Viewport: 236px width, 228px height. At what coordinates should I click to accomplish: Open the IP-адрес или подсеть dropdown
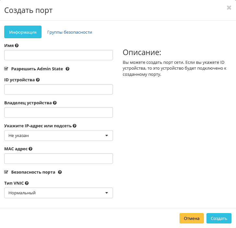pos(58,136)
